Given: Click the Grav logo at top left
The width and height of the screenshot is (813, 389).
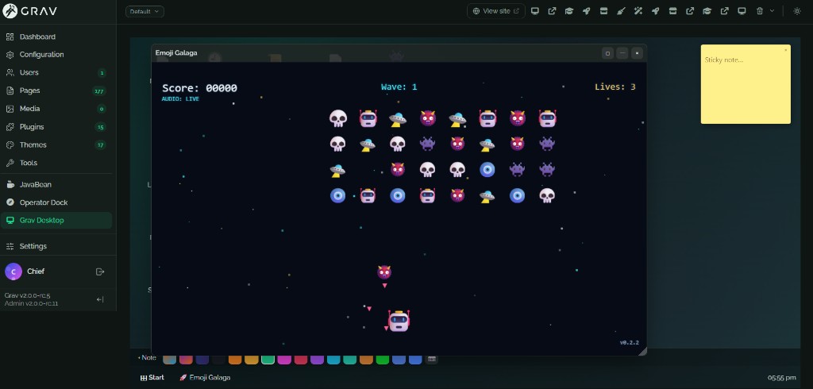Looking at the screenshot, I should click(30, 11).
